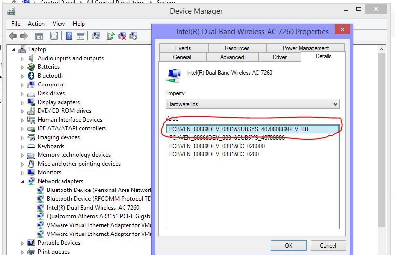Click the Back arrow in Device Manager toolbar
This screenshot has height=255, width=395.
tap(13, 36)
